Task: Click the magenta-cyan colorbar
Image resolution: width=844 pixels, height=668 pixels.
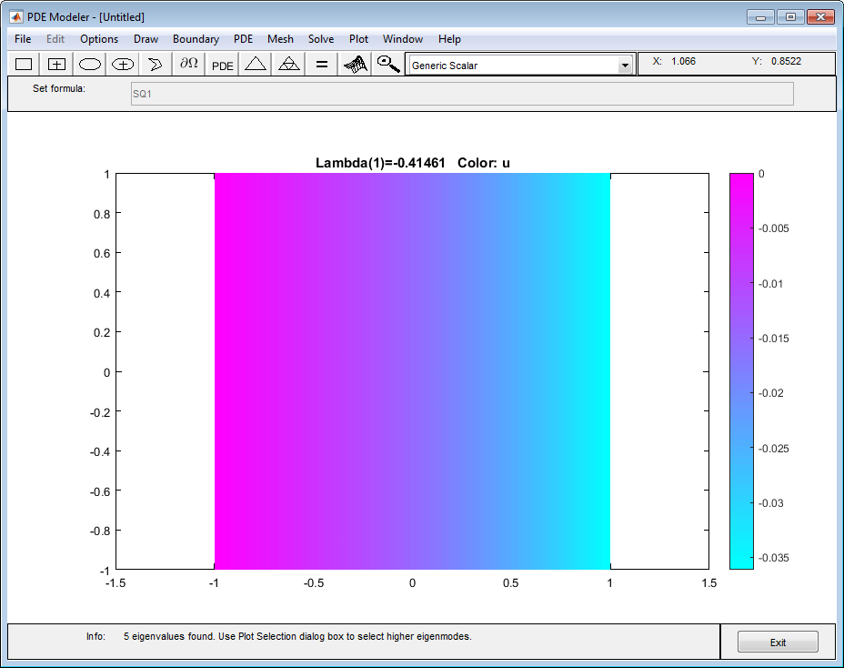Action: [x=741, y=371]
